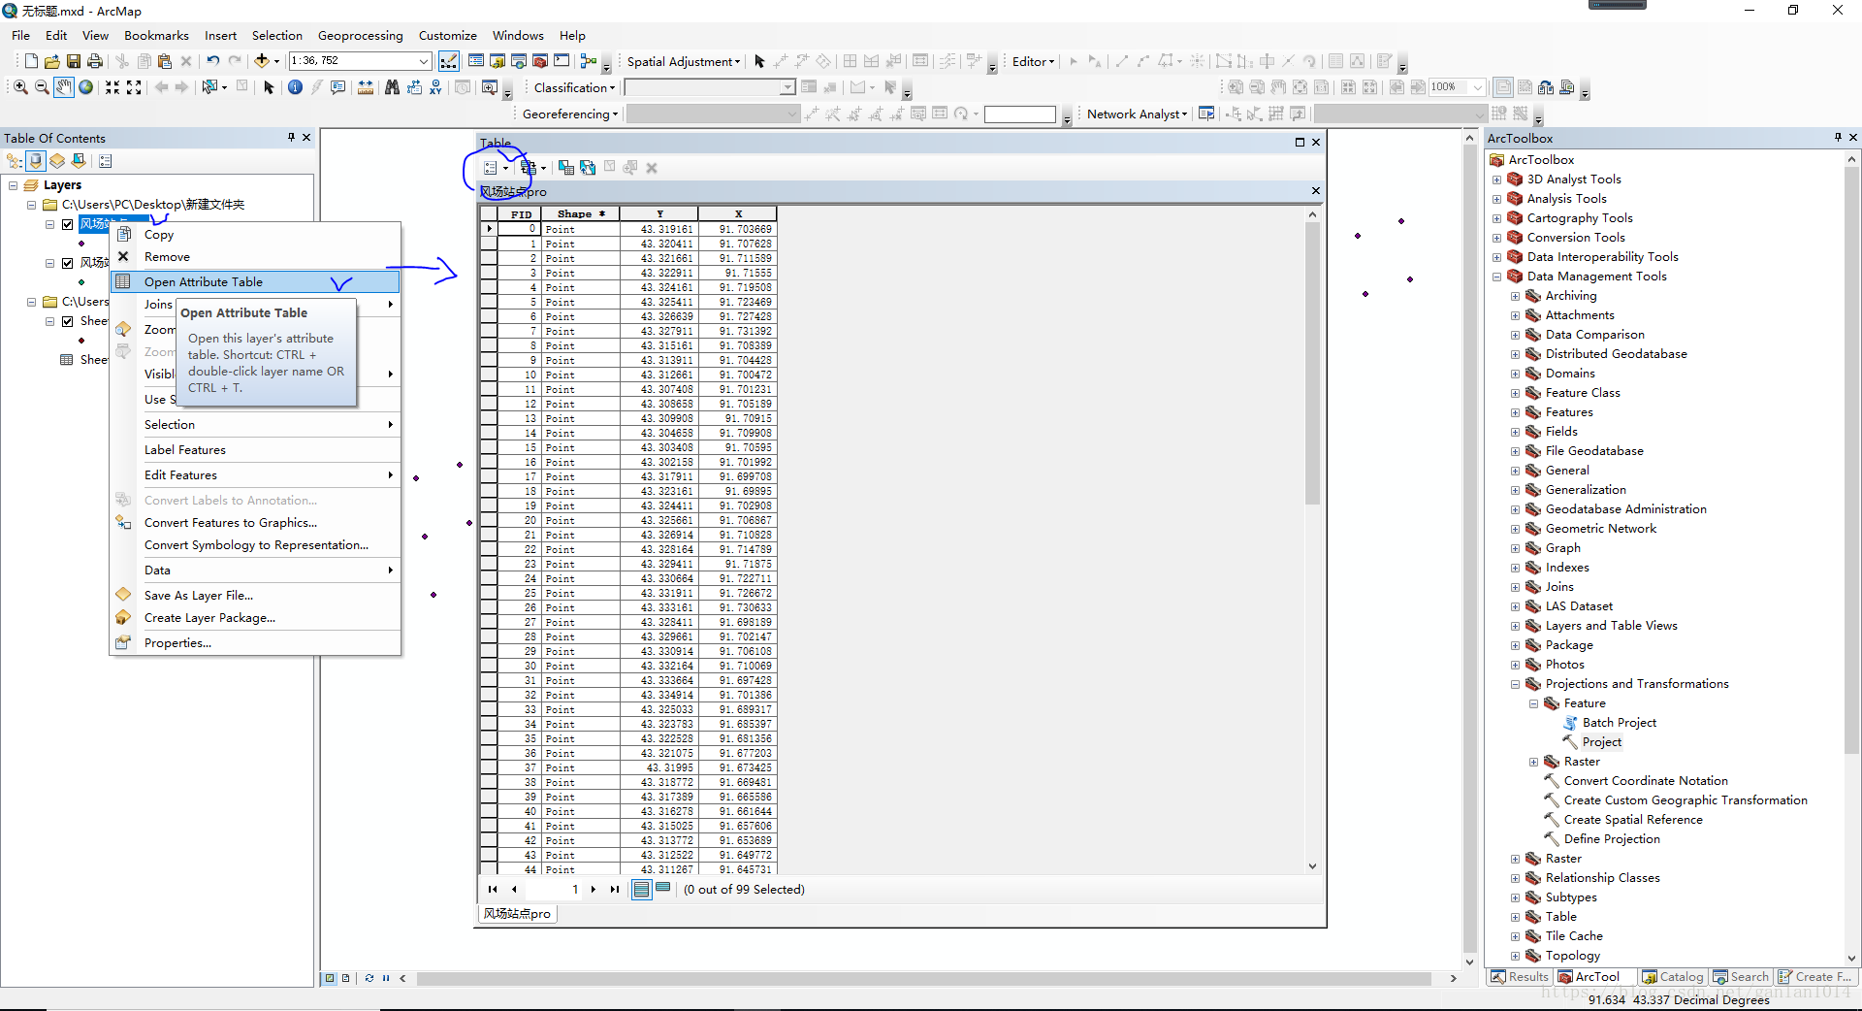The image size is (1862, 1011).
Task: Collapse the Data Management Tools toolbox
Action: [1496, 277]
